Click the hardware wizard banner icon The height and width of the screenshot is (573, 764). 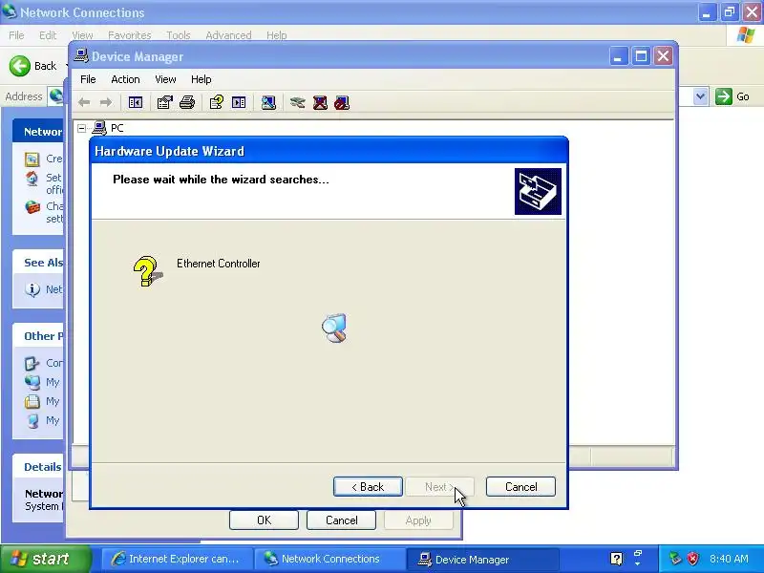pos(538,192)
